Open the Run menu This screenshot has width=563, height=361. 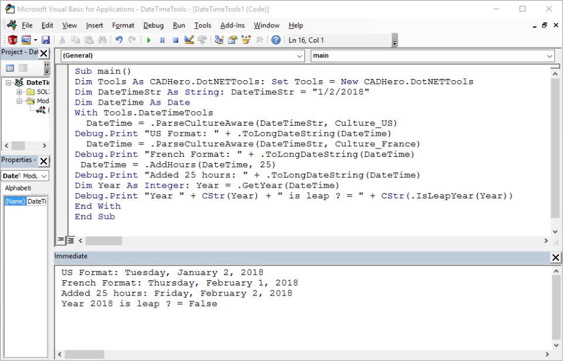(179, 25)
